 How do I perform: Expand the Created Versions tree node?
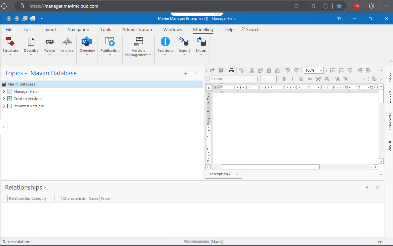click(x=4, y=99)
